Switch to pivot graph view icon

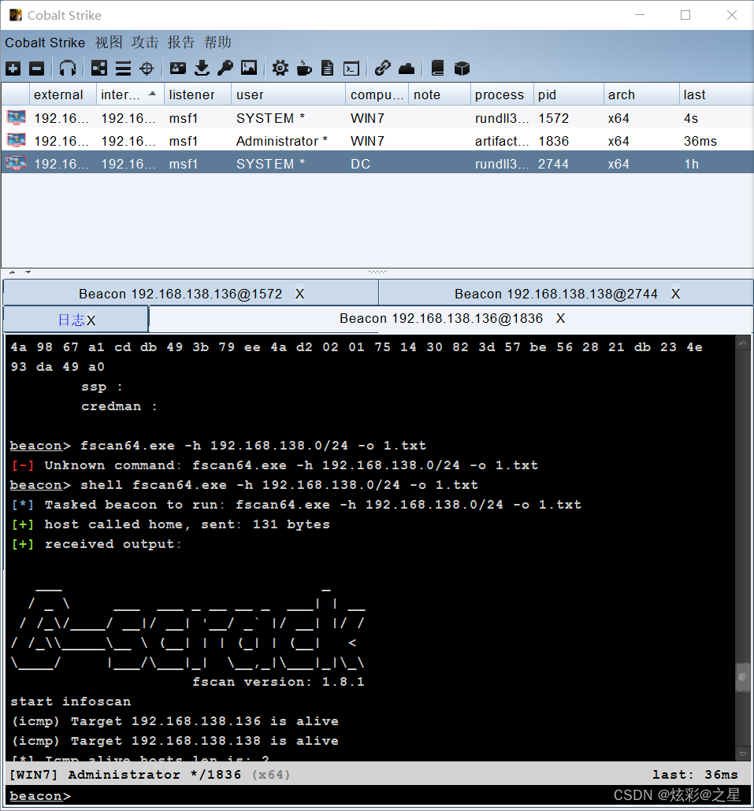coord(98,69)
